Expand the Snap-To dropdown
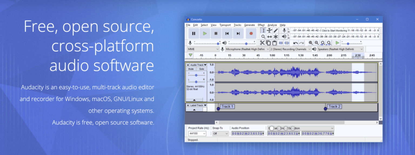The height and width of the screenshot is (155, 415). click(220, 133)
